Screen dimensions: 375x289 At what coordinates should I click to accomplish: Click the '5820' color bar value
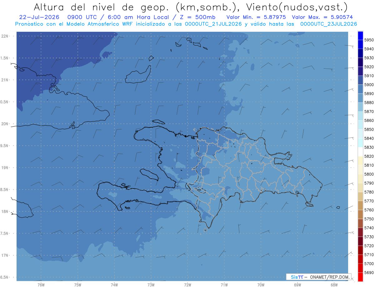point(369,156)
